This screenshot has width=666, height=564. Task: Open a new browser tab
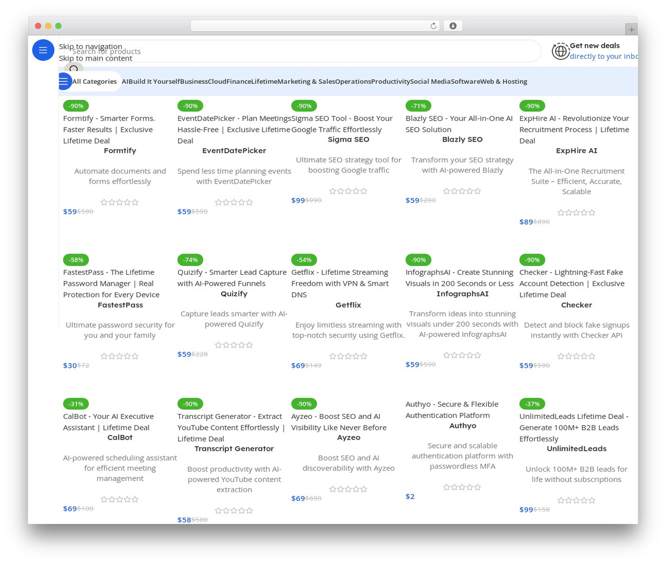point(631,30)
